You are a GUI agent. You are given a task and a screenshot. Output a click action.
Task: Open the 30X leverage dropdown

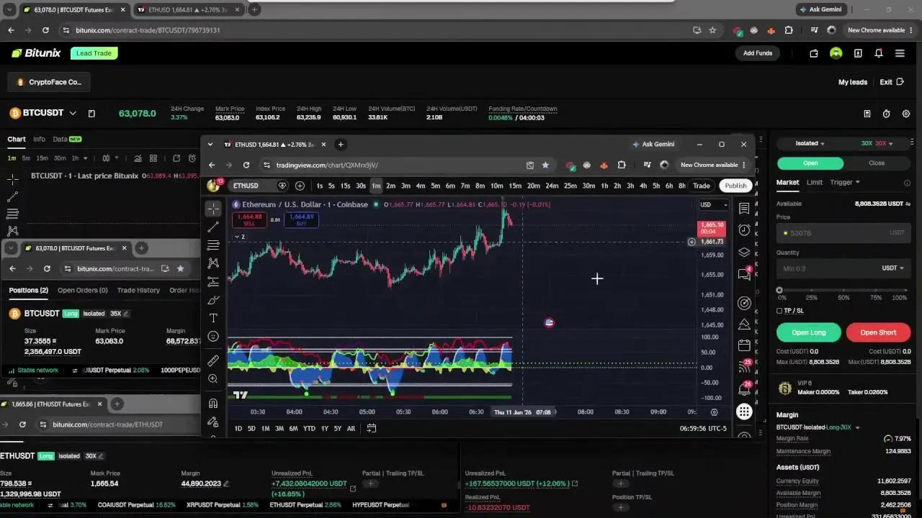pos(877,143)
